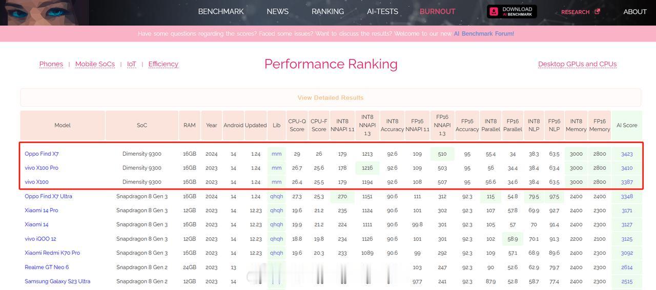656x290 pixels.
Task: Click AI Score 3127 link
Action: pos(627,224)
